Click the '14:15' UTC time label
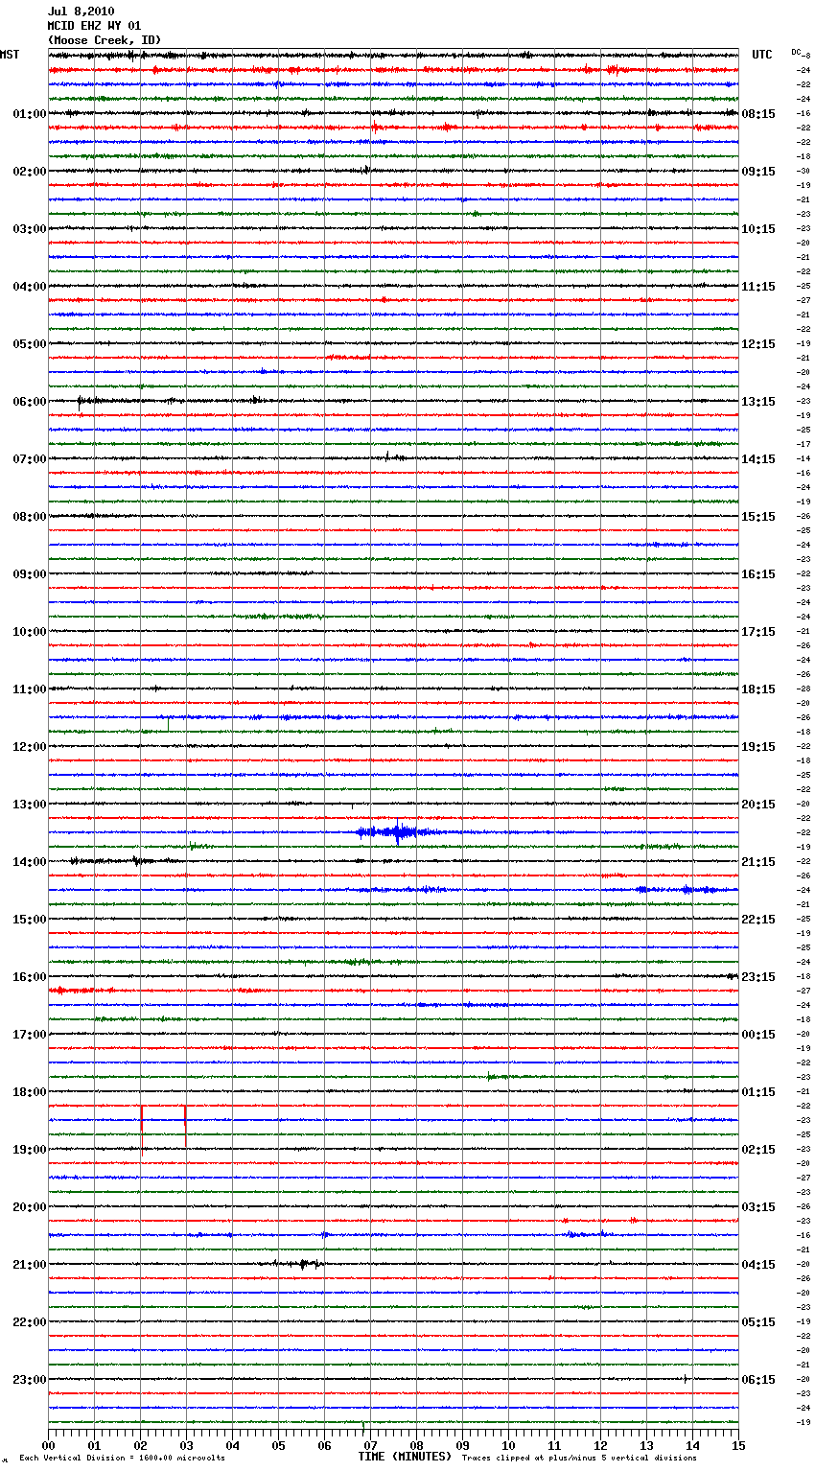 pos(758,459)
